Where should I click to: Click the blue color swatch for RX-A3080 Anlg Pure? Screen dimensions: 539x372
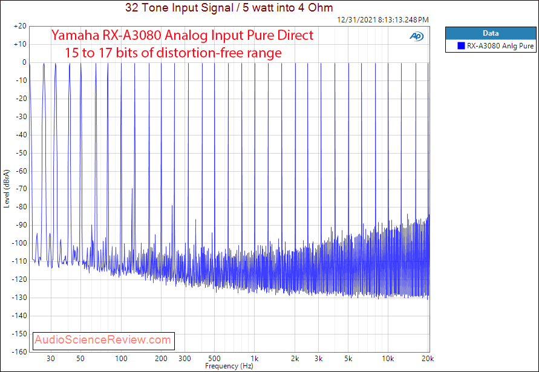[x=462, y=46]
